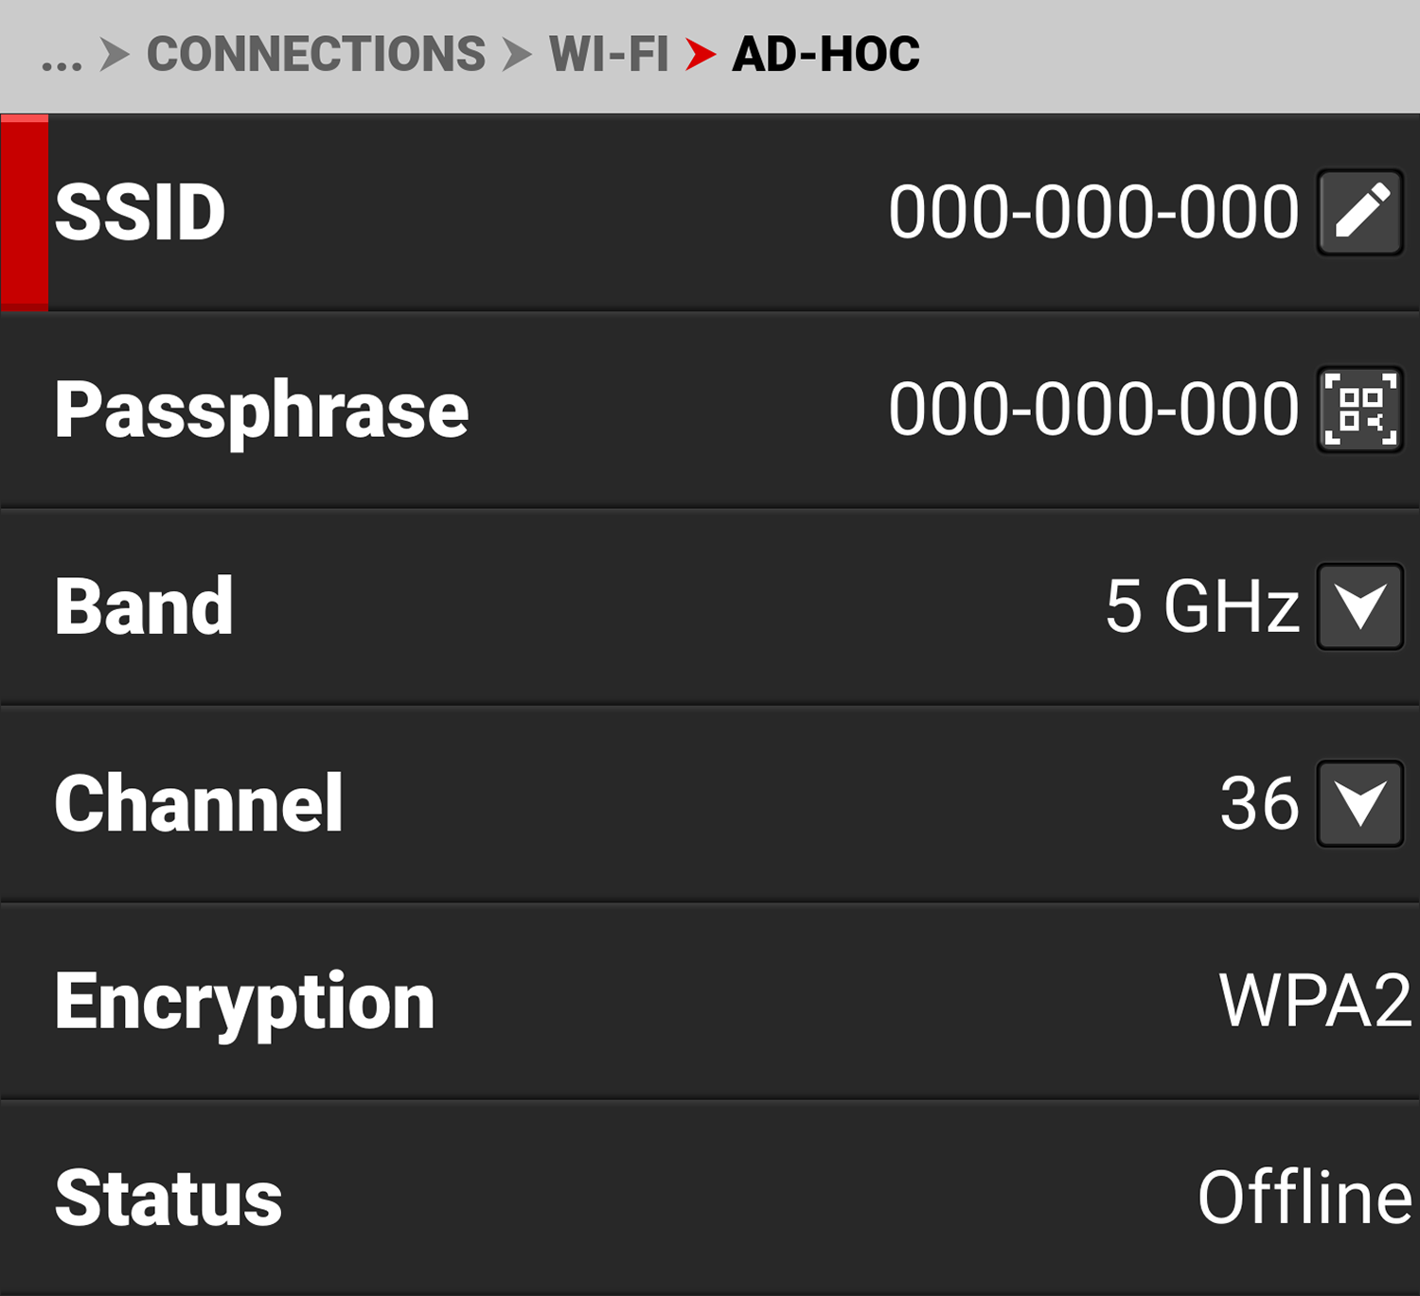The image size is (1420, 1296).
Task: Tap the QR scan icon next to 000-000-000
Action: pos(1358,411)
